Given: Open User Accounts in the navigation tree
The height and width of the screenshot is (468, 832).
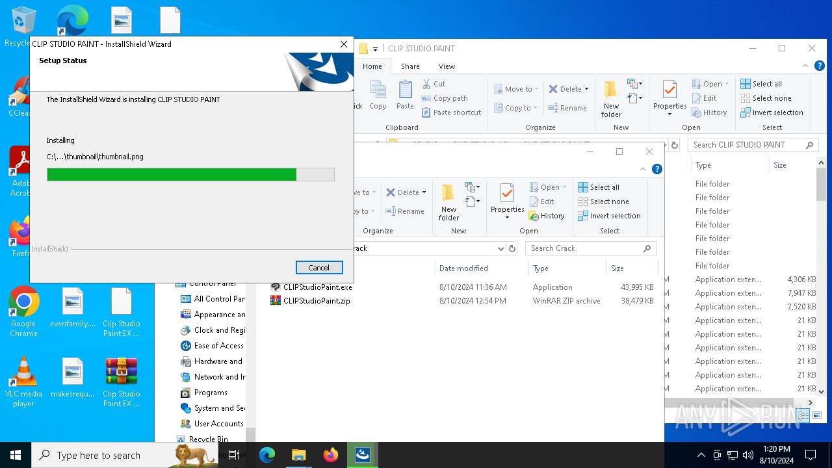Looking at the screenshot, I should tap(213, 424).
